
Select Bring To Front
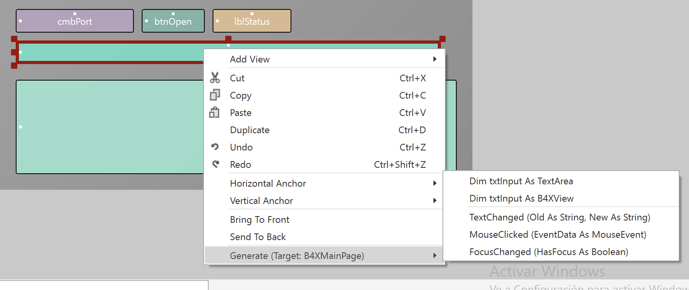(x=259, y=220)
